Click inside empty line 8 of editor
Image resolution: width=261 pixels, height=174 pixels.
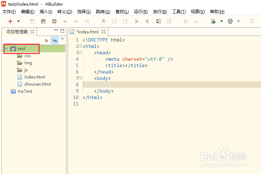tap(171, 85)
